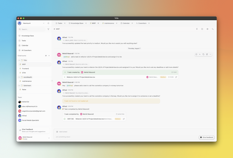This screenshot has width=233, height=158.
Task: Open more options ellipsis on message
Action: (211, 54)
